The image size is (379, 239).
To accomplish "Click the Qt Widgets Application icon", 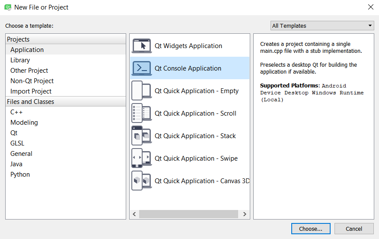I will tap(141, 46).
